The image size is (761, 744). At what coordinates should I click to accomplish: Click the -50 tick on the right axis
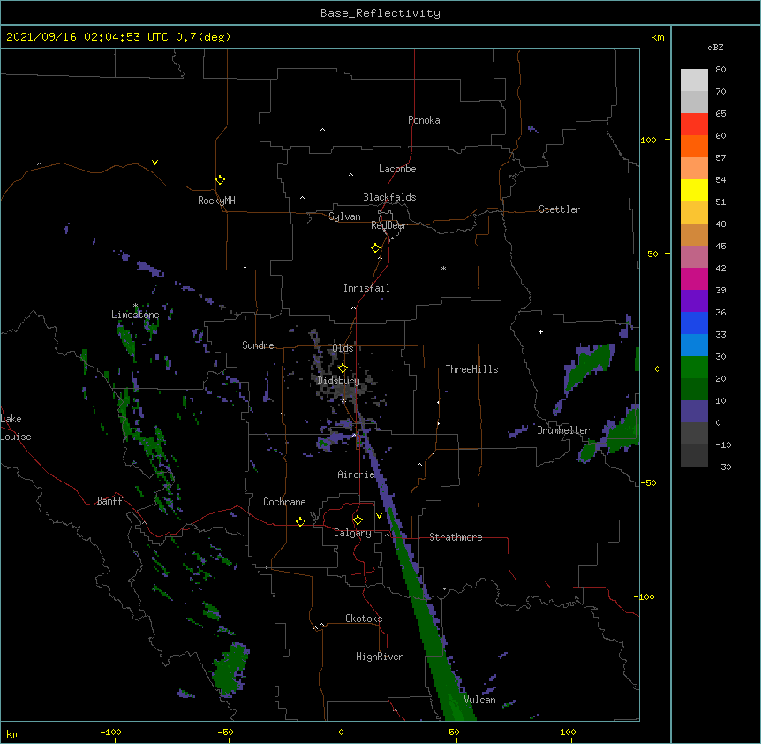pyautogui.click(x=648, y=482)
